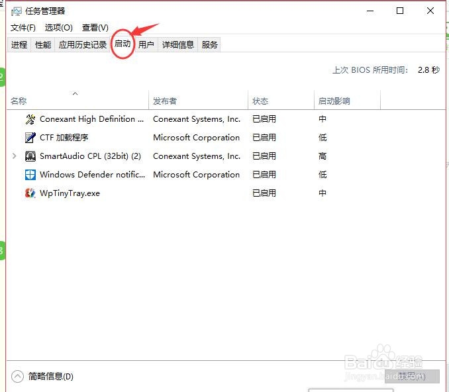Click the 简略信息(D) link
This screenshot has height=392, width=449.
(51, 376)
